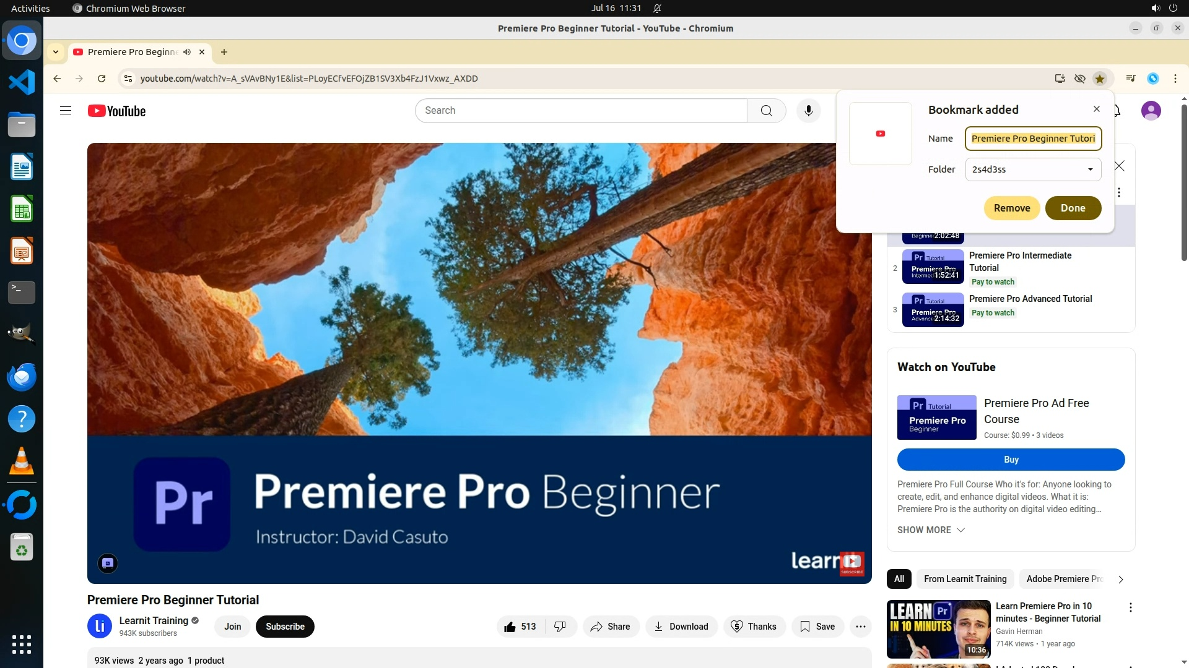Click the Download button under video
Image resolution: width=1189 pixels, height=668 pixels.
pyautogui.click(x=681, y=627)
